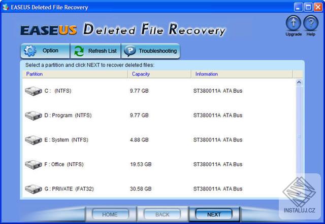The height and width of the screenshot is (224, 325).
Task: Maximize the EASEUS window
Action: [x=308, y=7]
